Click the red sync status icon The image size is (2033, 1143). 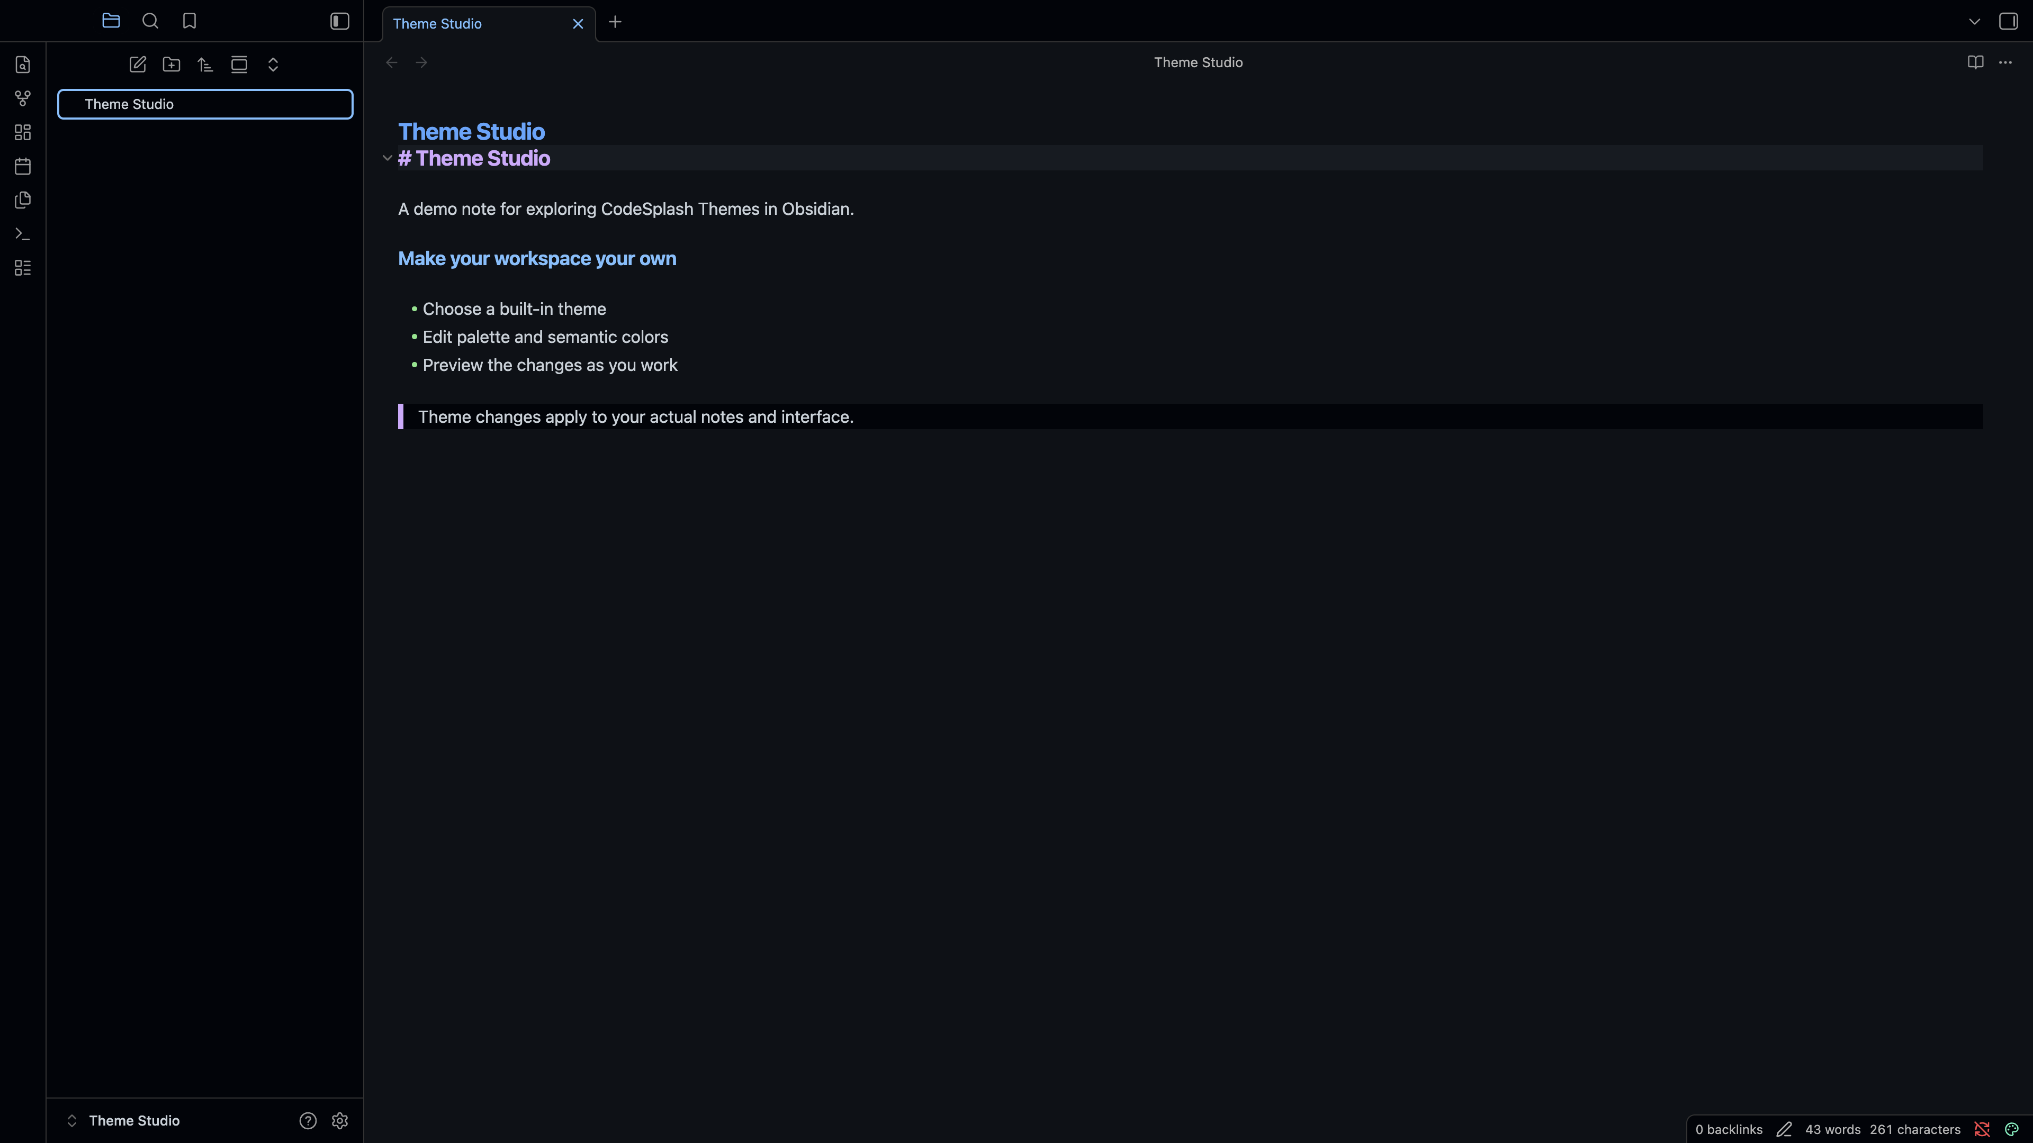coord(1982,1130)
